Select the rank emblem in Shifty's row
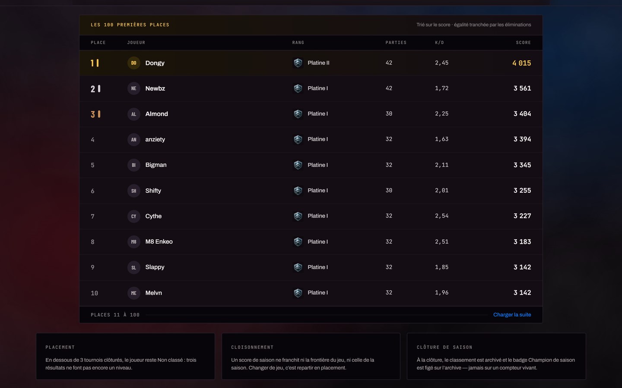 click(x=298, y=191)
